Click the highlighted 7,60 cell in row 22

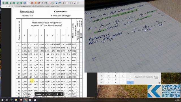click(x=30, y=82)
